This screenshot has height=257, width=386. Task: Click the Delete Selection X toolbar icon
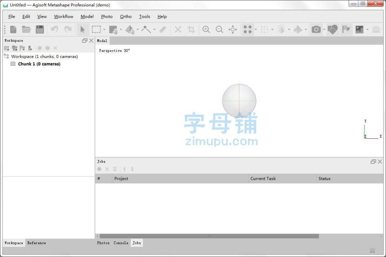point(178,29)
